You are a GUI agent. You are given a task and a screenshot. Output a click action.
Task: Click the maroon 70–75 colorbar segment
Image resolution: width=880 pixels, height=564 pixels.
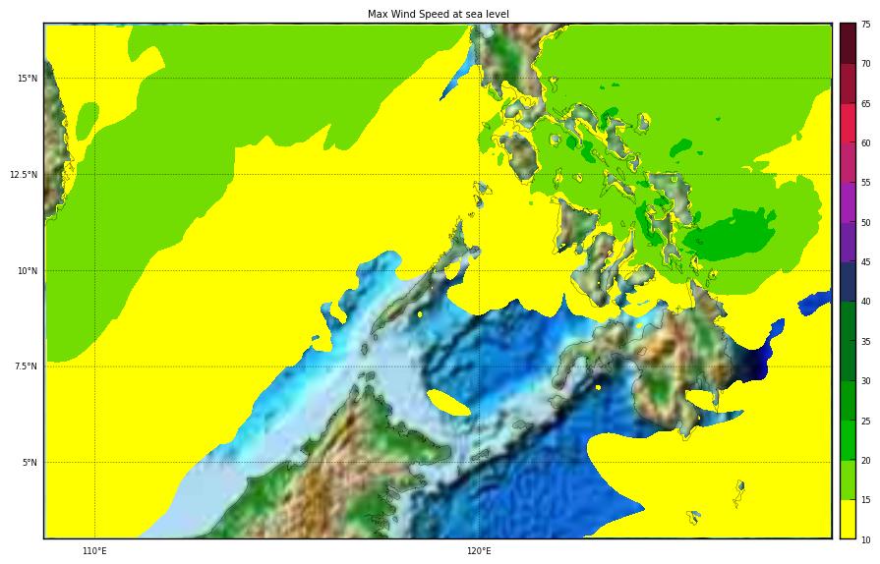click(848, 43)
